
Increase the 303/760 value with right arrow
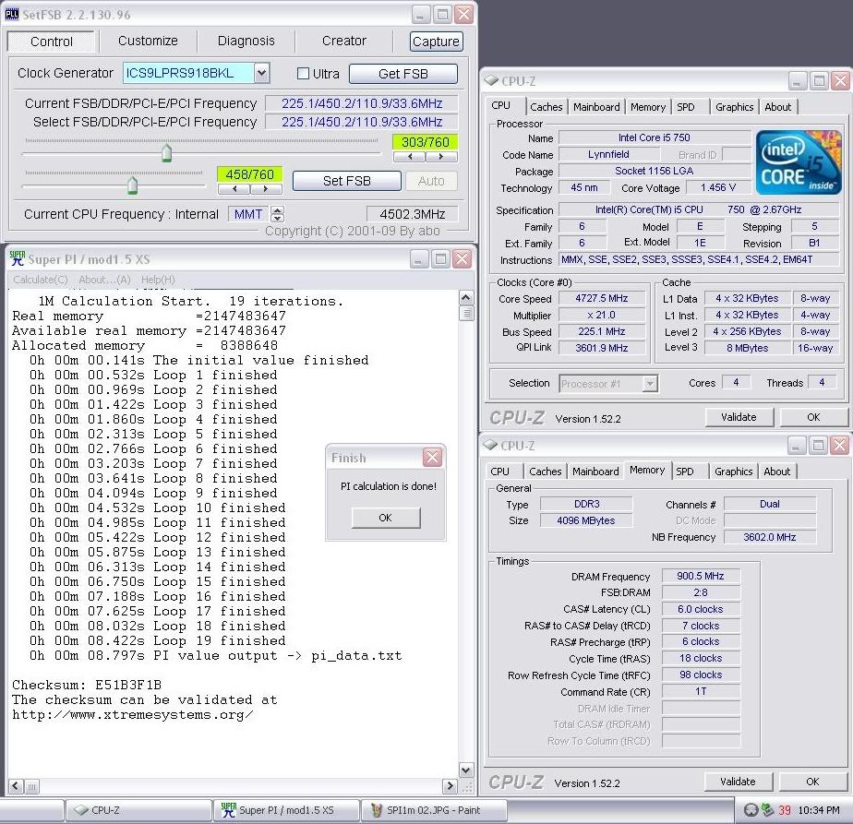tap(441, 157)
